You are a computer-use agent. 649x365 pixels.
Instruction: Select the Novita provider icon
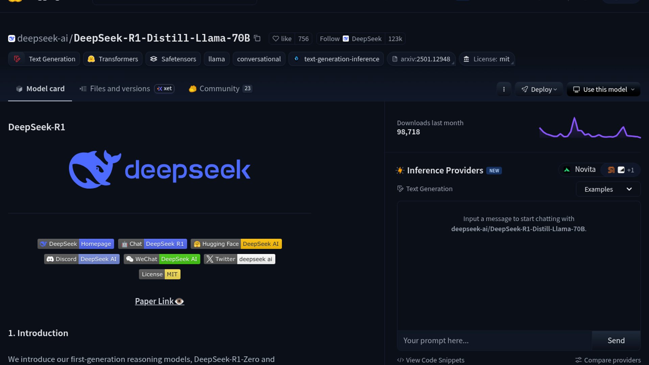[567, 170]
